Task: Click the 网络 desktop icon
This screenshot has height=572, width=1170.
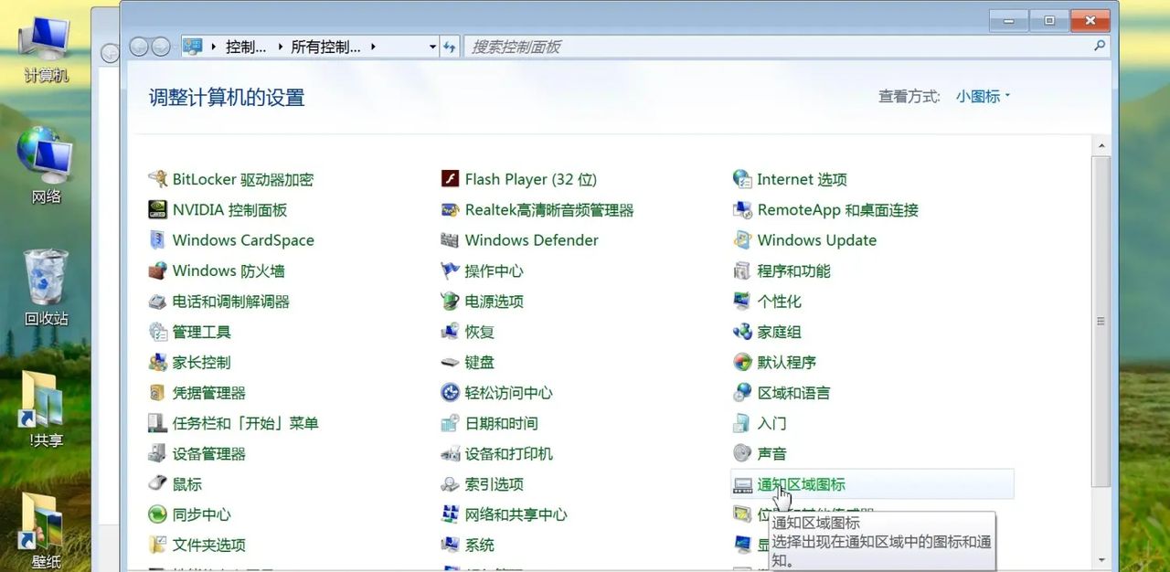Action: click(x=46, y=166)
